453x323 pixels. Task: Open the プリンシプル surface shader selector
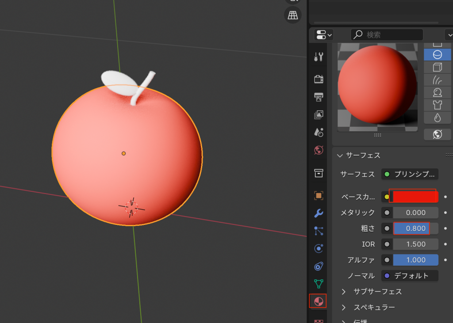(x=410, y=174)
